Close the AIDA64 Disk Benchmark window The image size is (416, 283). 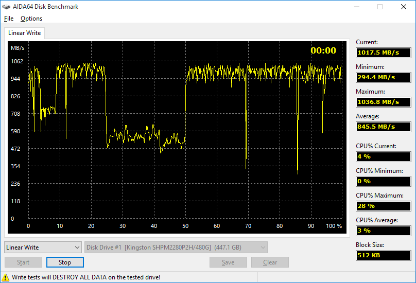pyautogui.click(x=404, y=7)
